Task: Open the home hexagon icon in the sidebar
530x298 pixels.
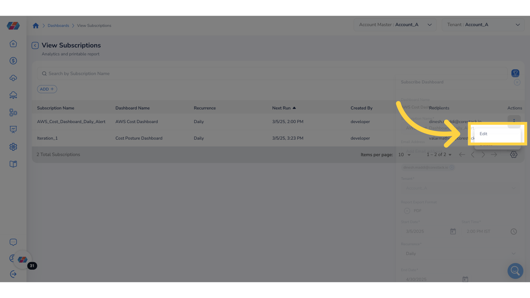Action: click(13, 44)
